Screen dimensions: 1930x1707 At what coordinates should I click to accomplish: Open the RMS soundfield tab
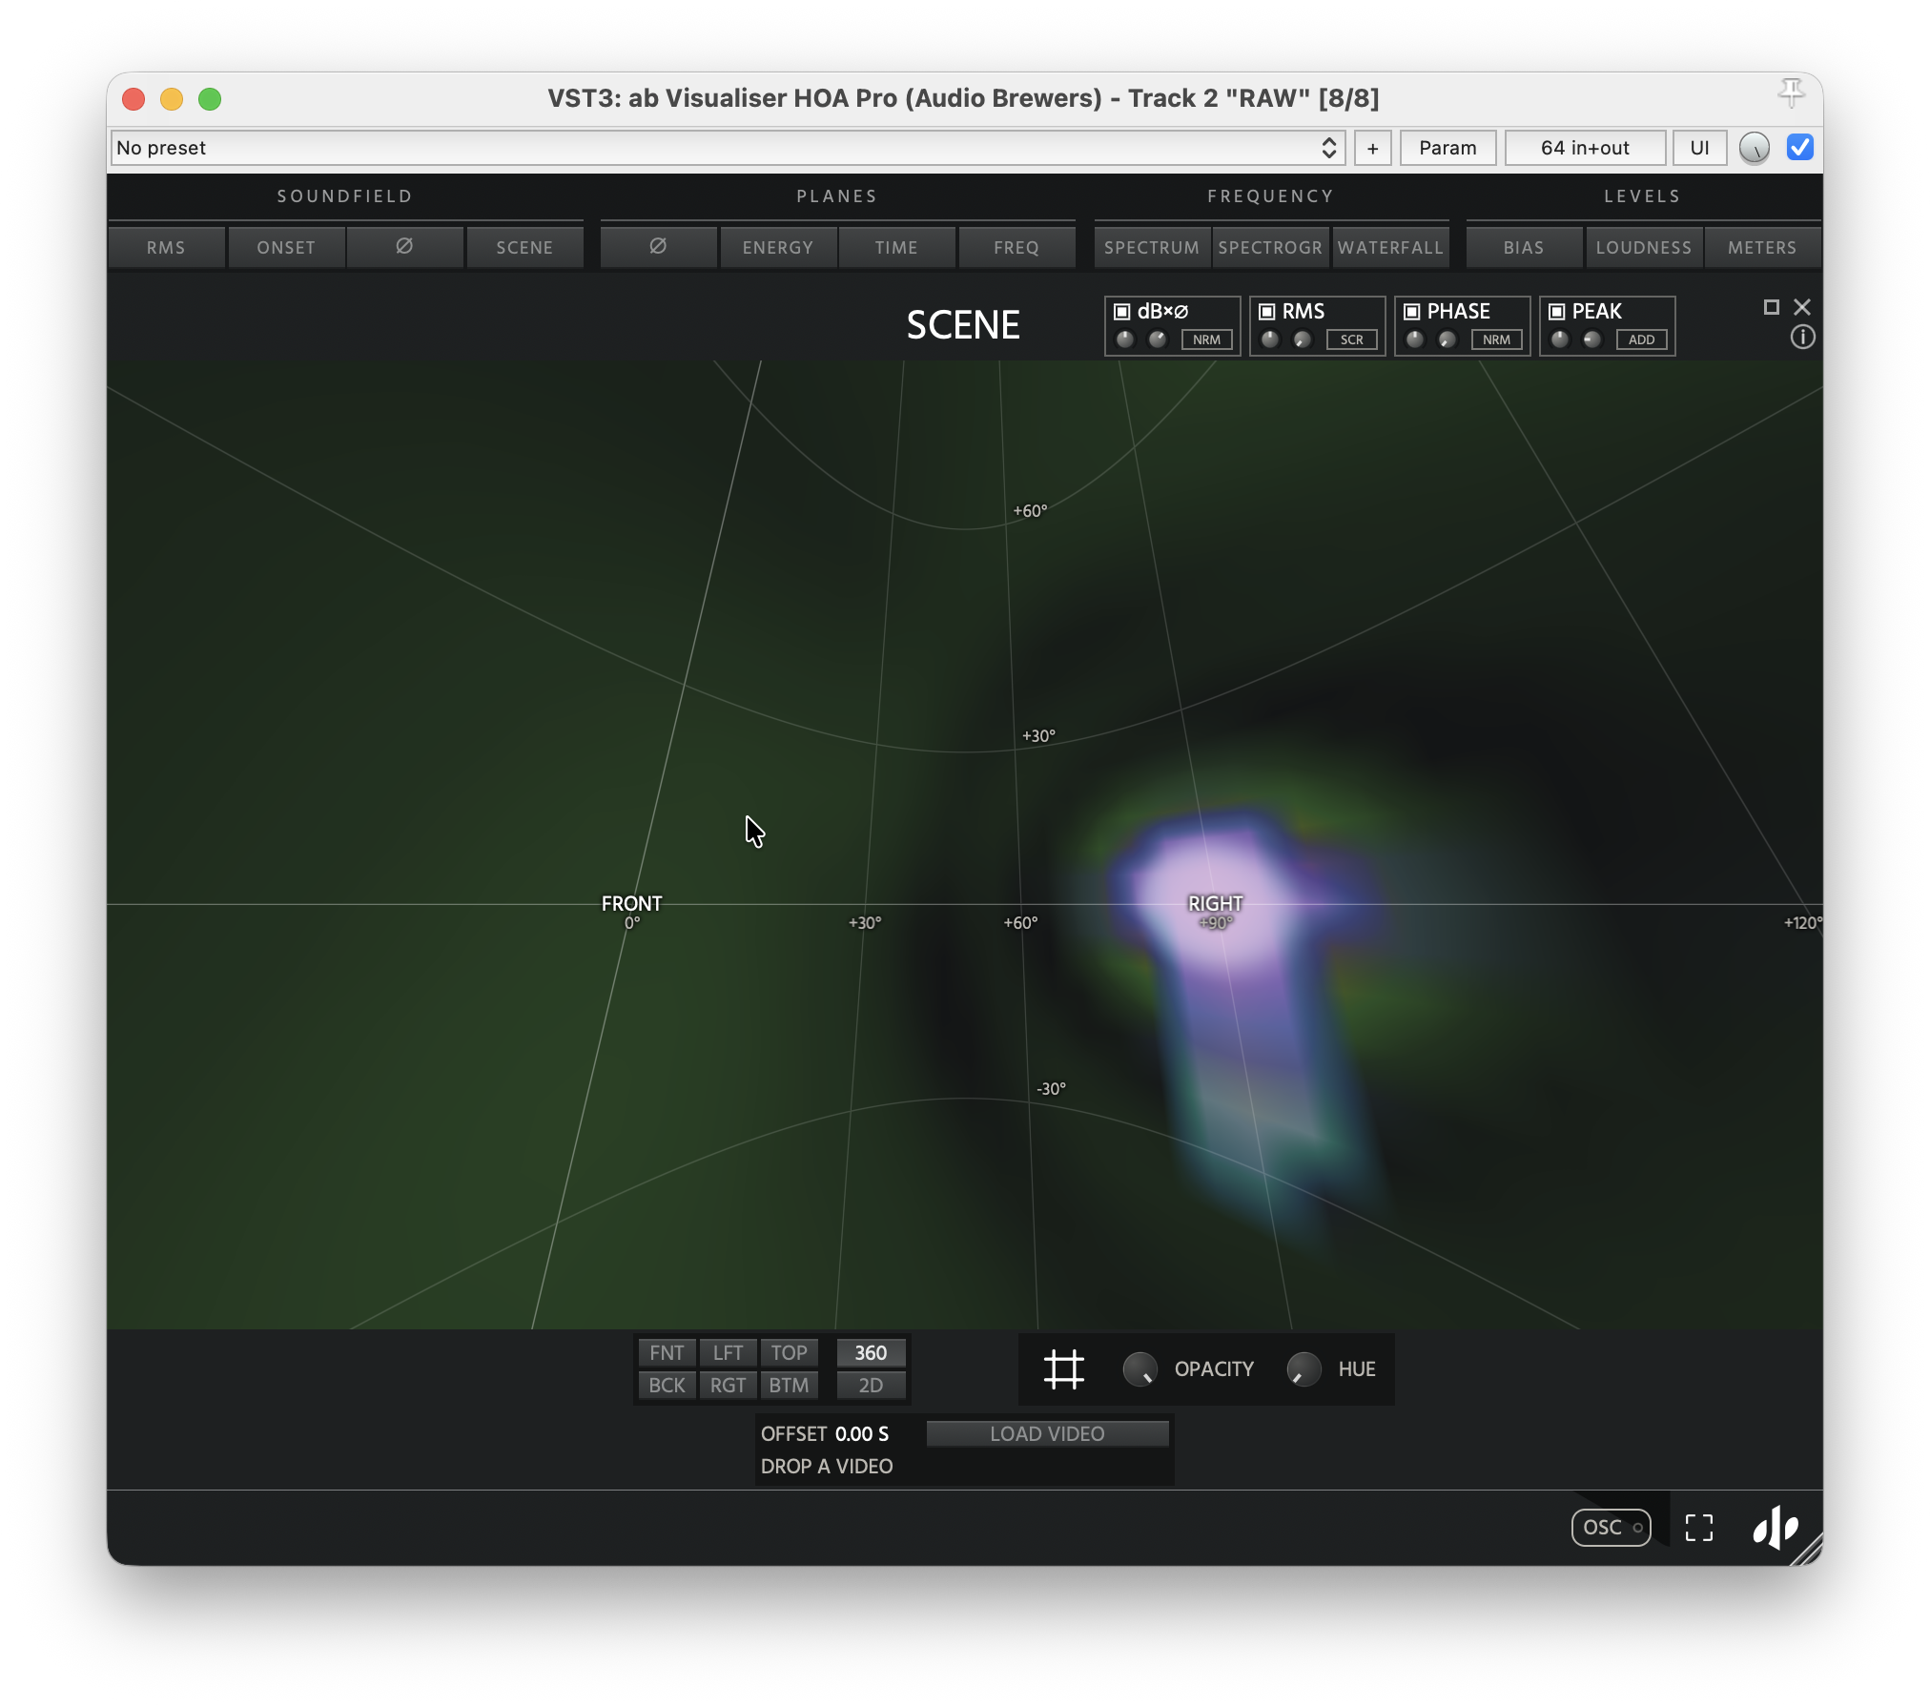166,247
